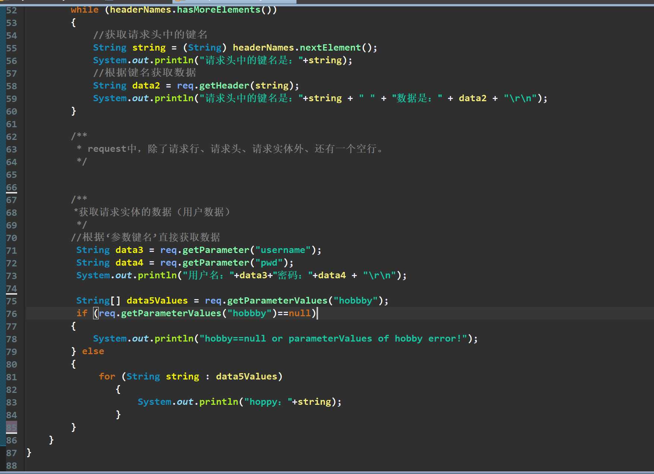Click the '/**' comment opener on line 62
The width and height of the screenshot is (654, 474).
pyautogui.click(x=79, y=135)
